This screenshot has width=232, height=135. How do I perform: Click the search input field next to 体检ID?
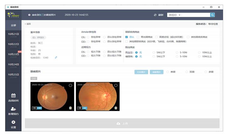tap(196, 15)
